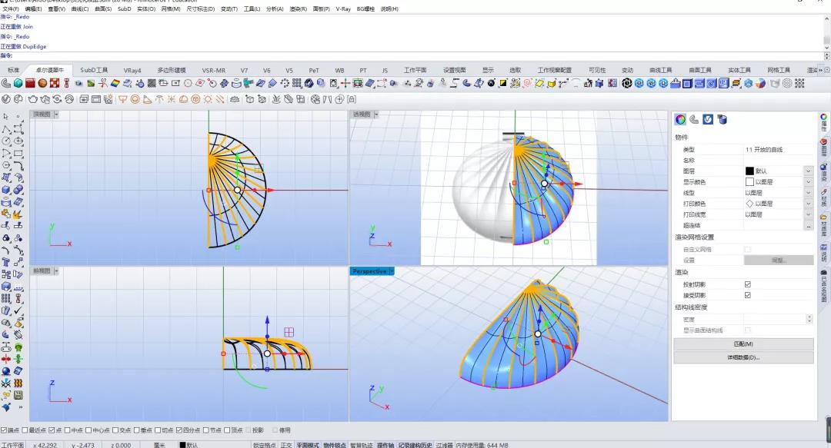Enable the 节点 osnap checkbox
The height and width of the screenshot is (448, 831).
coord(206,430)
